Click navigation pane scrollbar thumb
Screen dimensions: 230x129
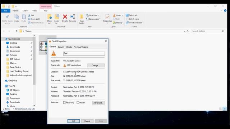coord(34,61)
